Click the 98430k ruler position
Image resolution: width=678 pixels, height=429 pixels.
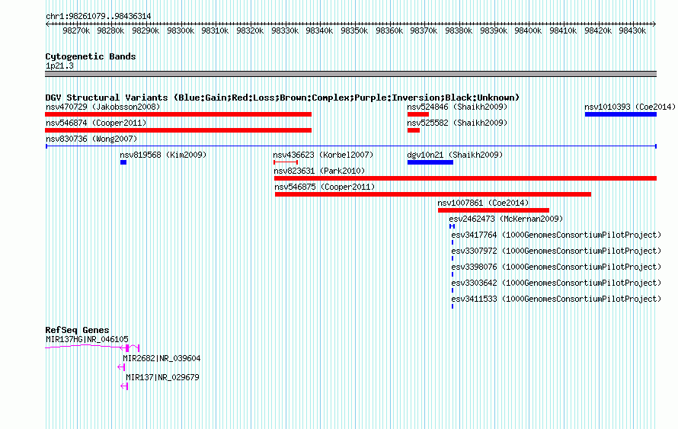click(x=632, y=30)
